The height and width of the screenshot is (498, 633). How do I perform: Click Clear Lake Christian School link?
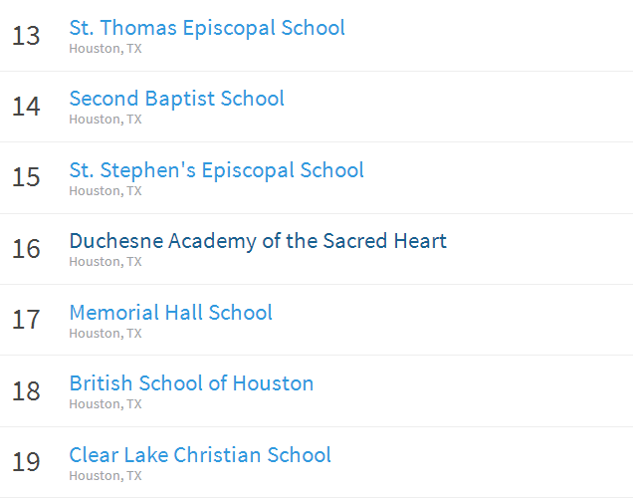pos(200,455)
